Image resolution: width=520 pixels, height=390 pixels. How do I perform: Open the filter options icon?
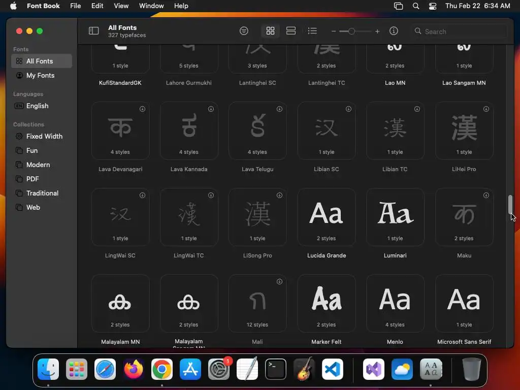click(244, 31)
